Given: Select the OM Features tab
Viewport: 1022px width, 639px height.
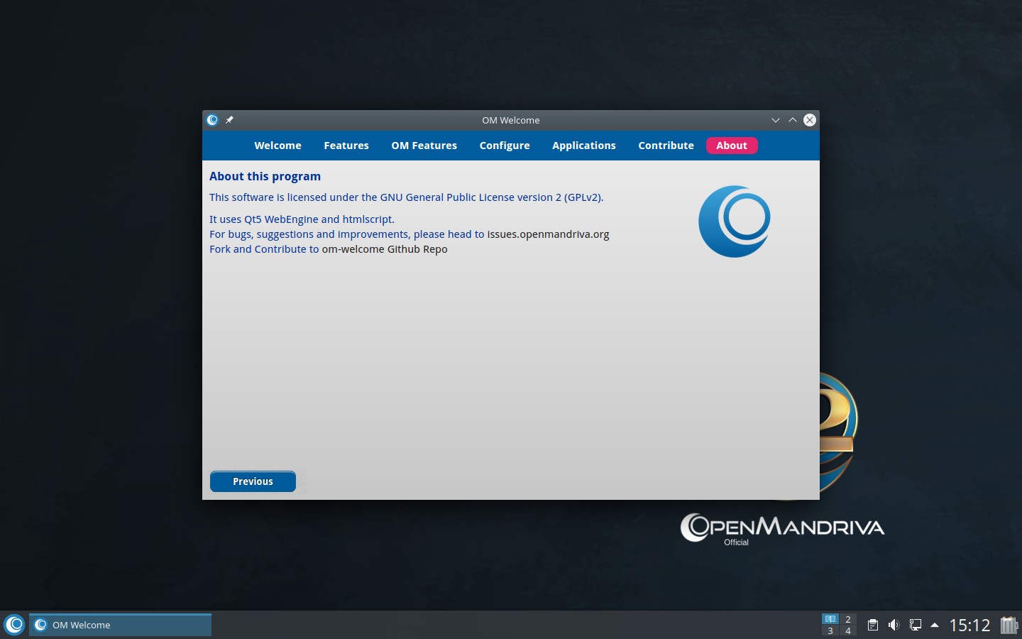Looking at the screenshot, I should pyautogui.click(x=424, y=146).
